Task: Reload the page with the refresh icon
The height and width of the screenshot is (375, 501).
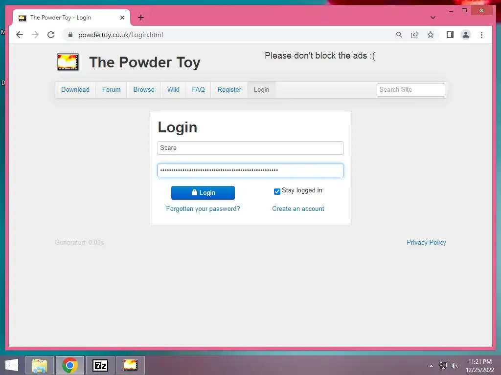Action: (51, 35)
